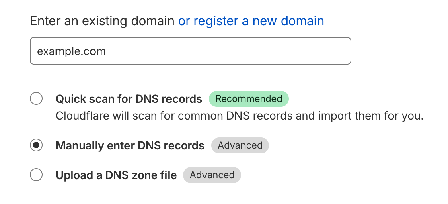
Task: Click the green Recommended badge
Action: point(249,99)
